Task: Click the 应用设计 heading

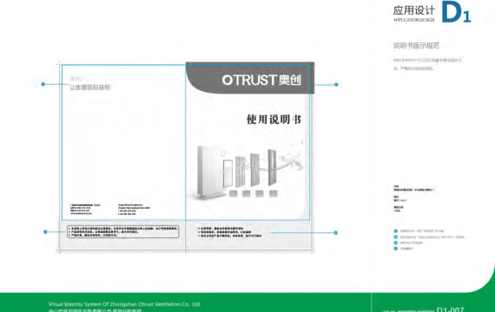Action: tap(414, 10)
